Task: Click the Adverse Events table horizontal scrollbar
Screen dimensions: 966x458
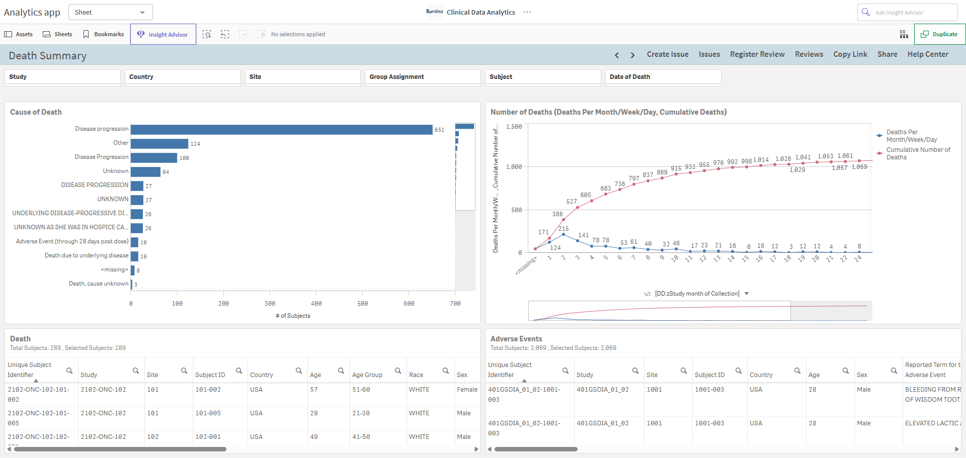Action: point(536,449)
